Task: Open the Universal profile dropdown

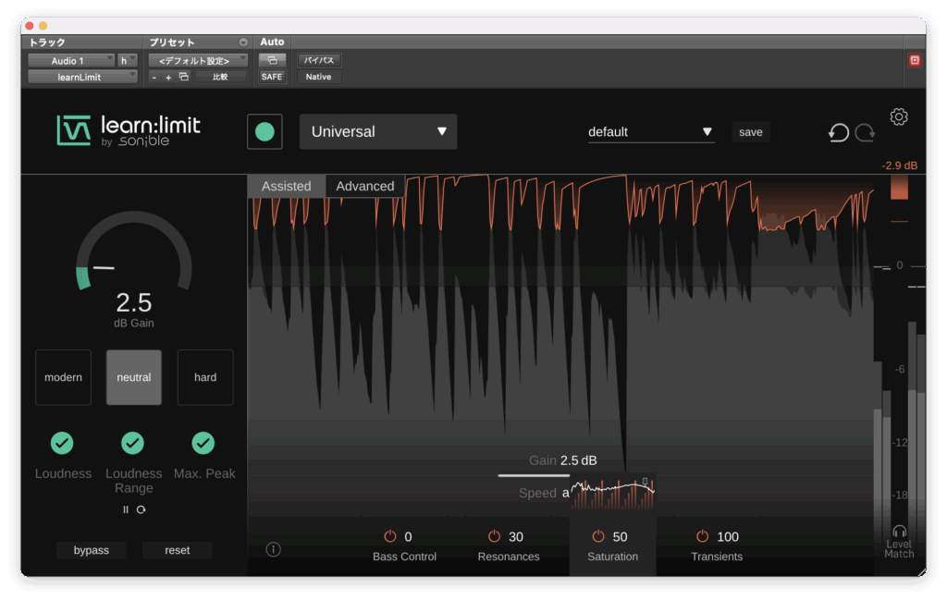Action: tap(378, 131)
